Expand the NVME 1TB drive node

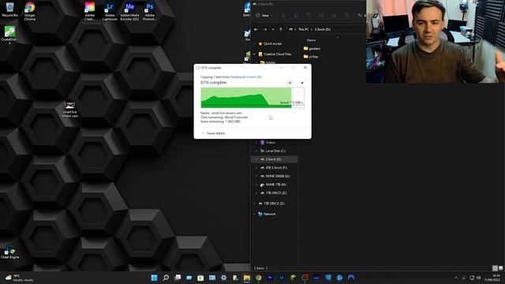[256, 185]
